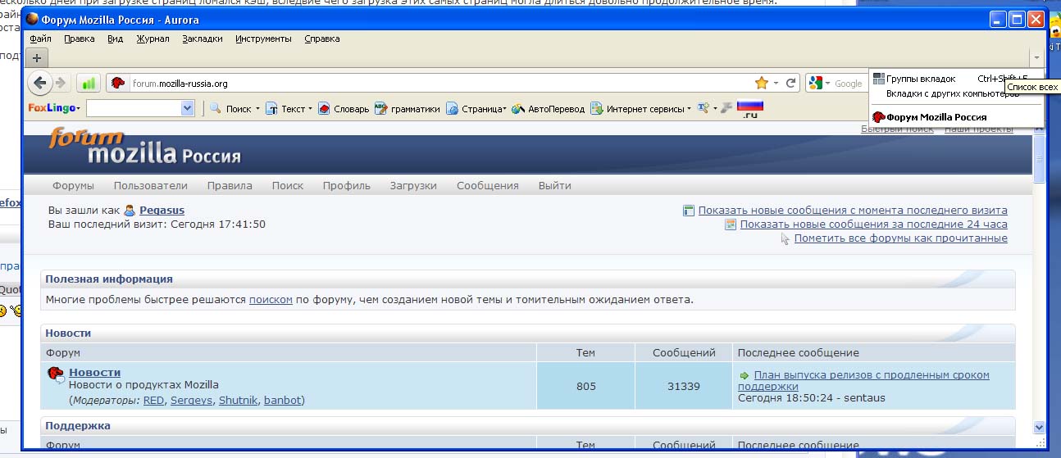Click the user icon next to Pegasus
1061x458 pixels.
point(130,211)
